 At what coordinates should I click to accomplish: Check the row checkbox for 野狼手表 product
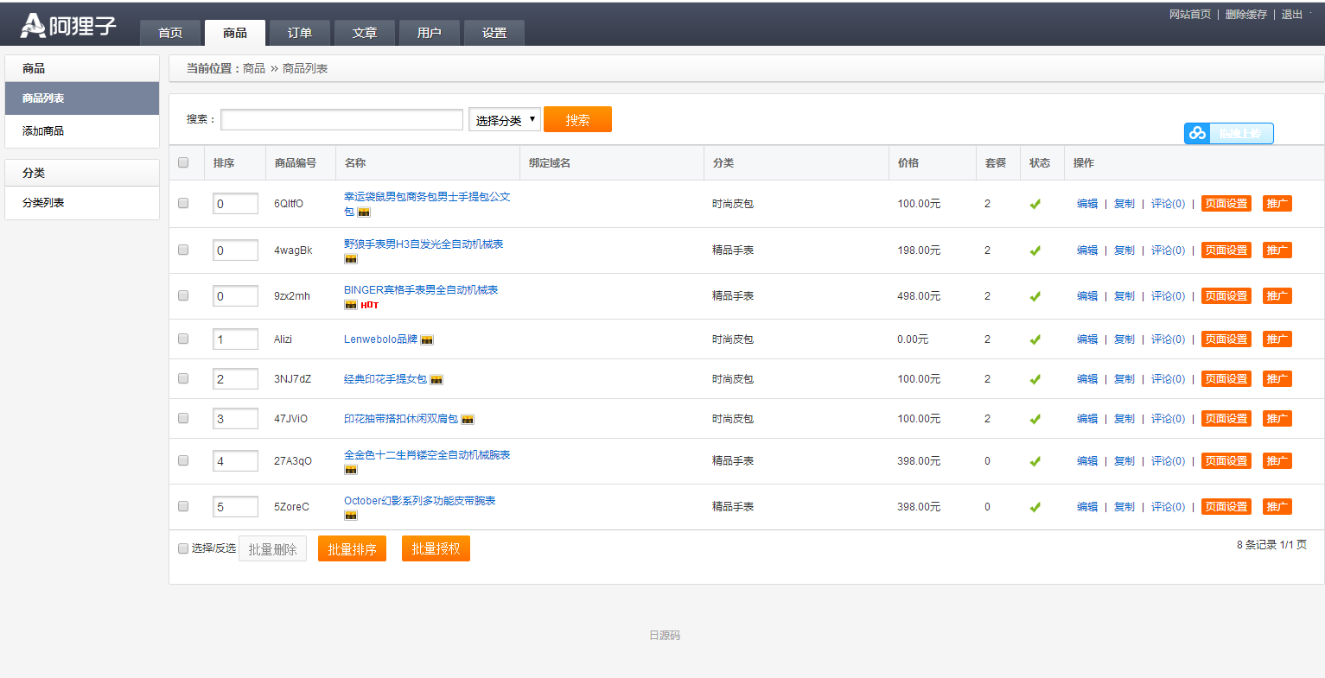coord(182,250)
